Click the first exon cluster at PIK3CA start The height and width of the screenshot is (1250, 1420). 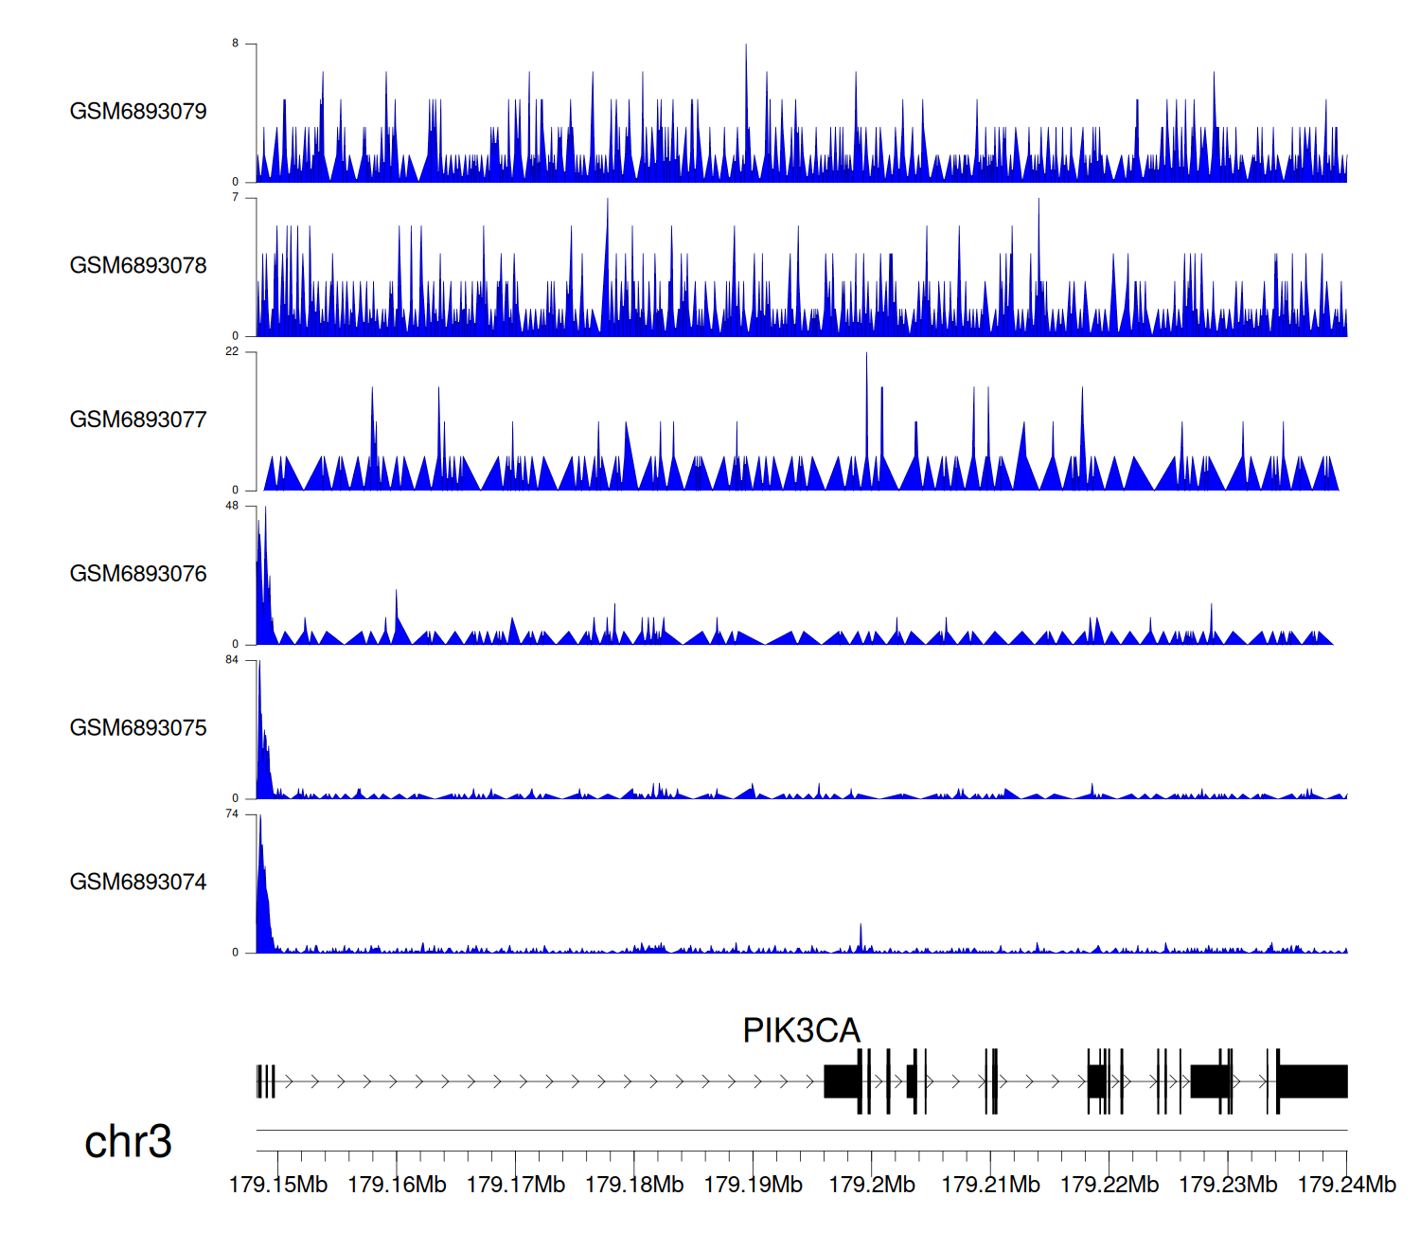265,1081
